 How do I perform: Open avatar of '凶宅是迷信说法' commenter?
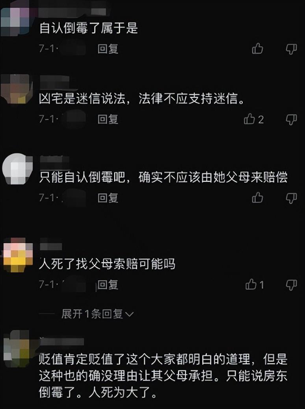pyautogui.click(x=17, y=89)
